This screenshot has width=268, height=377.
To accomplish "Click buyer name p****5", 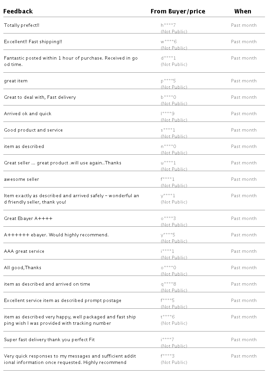I will point(168,81).
